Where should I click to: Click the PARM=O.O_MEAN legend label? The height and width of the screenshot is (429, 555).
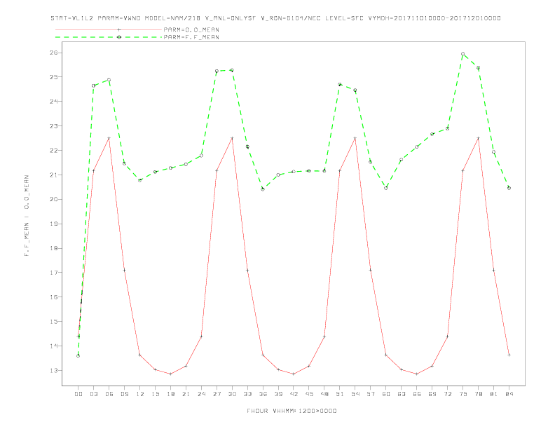[191, 29]
